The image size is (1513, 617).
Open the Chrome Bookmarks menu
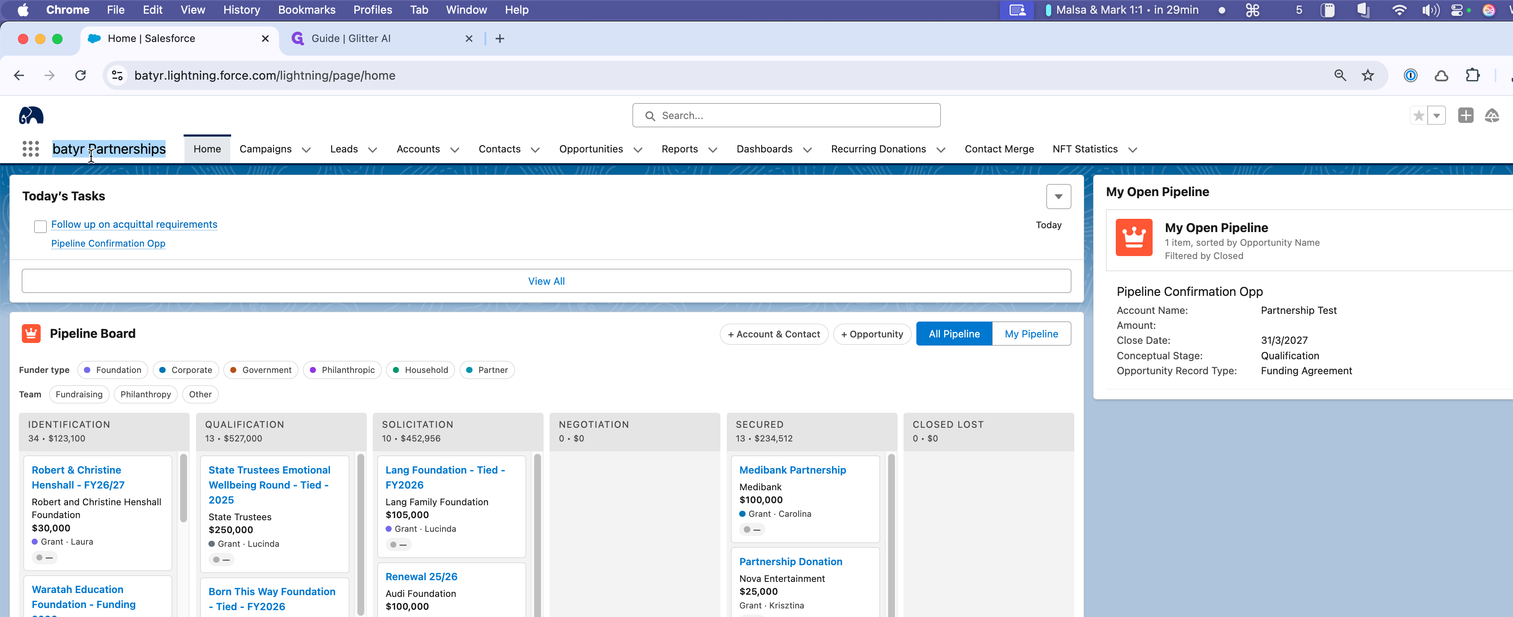click(x=306, y=10)
